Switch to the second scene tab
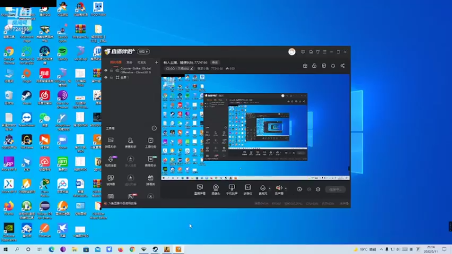Image resolution: width=452 pixels, height=254 pixels. click(x=129, y=62)
